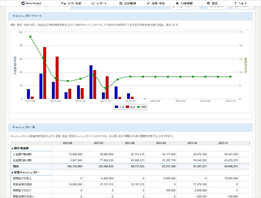Open the 入力・仕訳 menu
This screenshot has width=261, height=198.
[71, 3]
